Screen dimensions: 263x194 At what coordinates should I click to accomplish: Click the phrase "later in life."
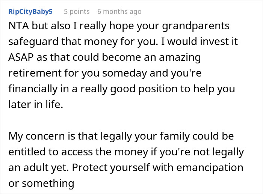[x=36, y=104]
